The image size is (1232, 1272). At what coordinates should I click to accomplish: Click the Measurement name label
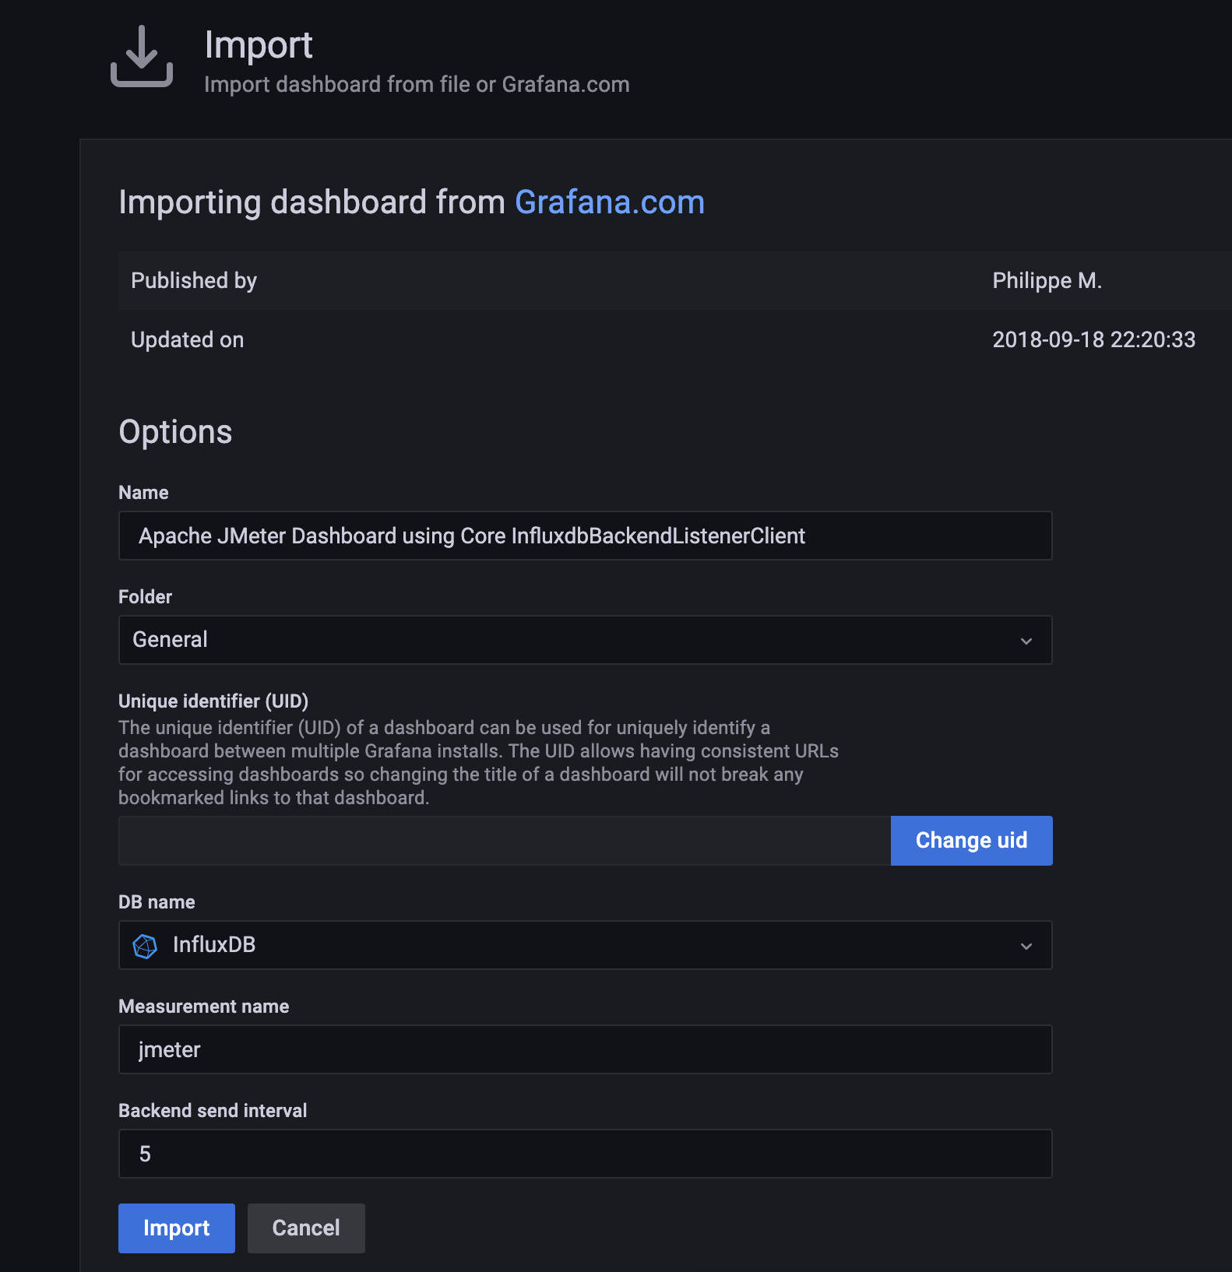203,1007
